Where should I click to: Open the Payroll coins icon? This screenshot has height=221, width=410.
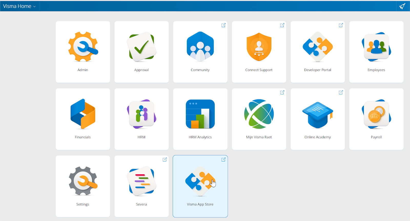point(376,114)
